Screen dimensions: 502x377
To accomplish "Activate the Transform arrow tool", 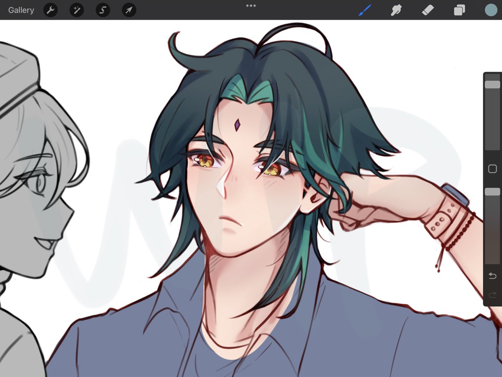I will pos(129,10).
